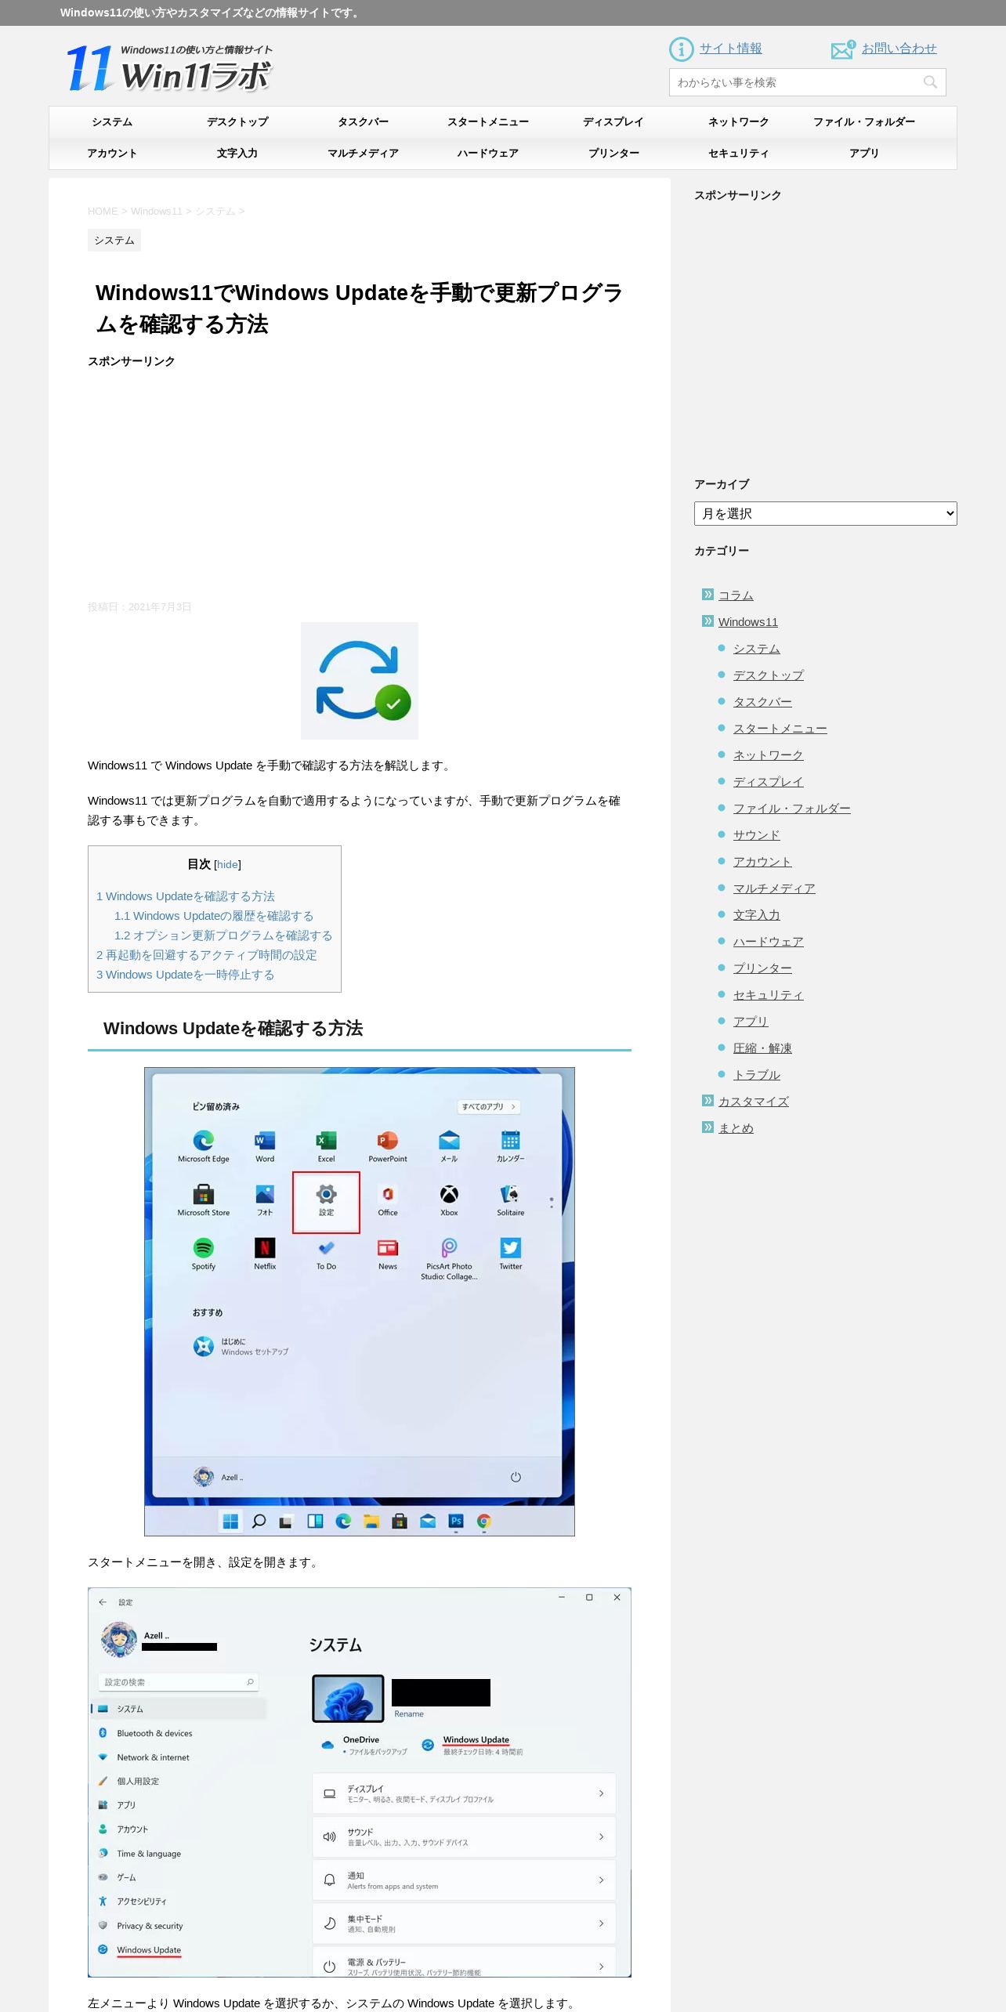This screenshot has width=1006, height=2012.
Task: Open the システム subcategory in sidebar
Action: tap(757, 649)
